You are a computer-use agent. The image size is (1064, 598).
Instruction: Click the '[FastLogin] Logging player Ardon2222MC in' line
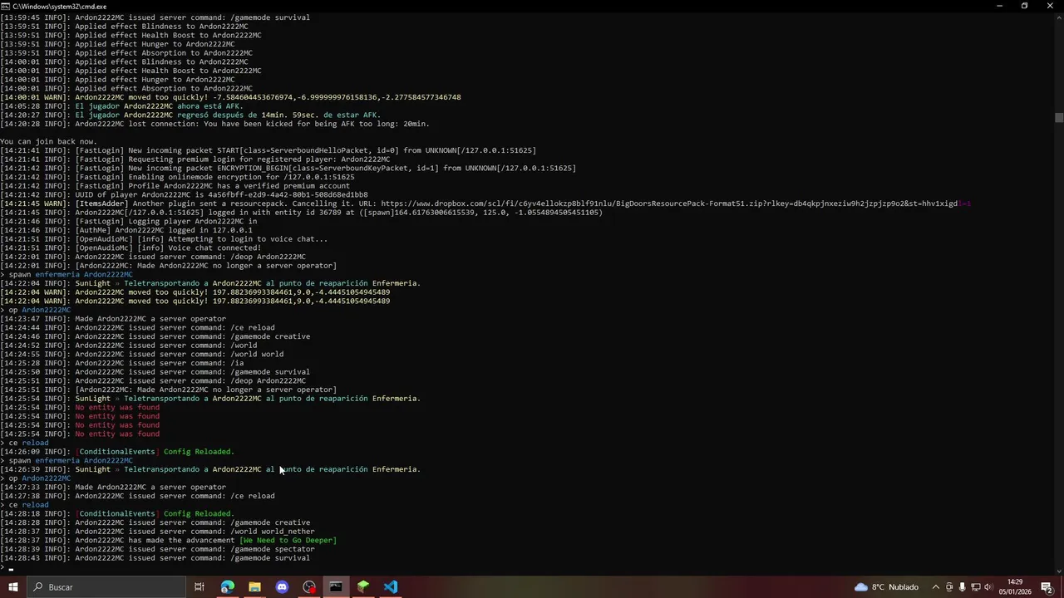(x=129, y=221)
